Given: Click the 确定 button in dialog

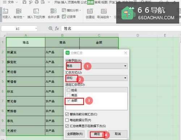Looking at the screenshot, I should [x=97, y=134].
